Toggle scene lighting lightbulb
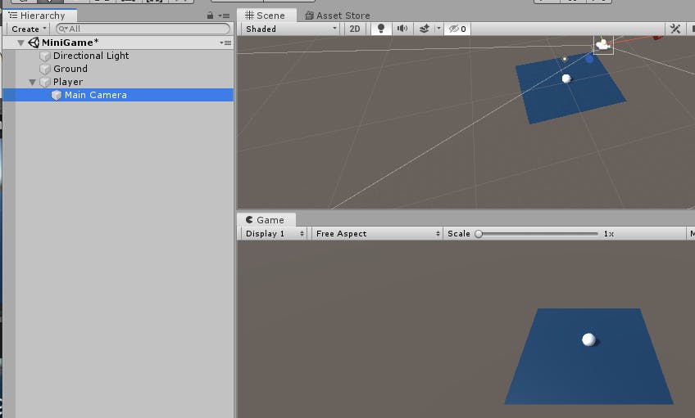 [x=381, y=29]
